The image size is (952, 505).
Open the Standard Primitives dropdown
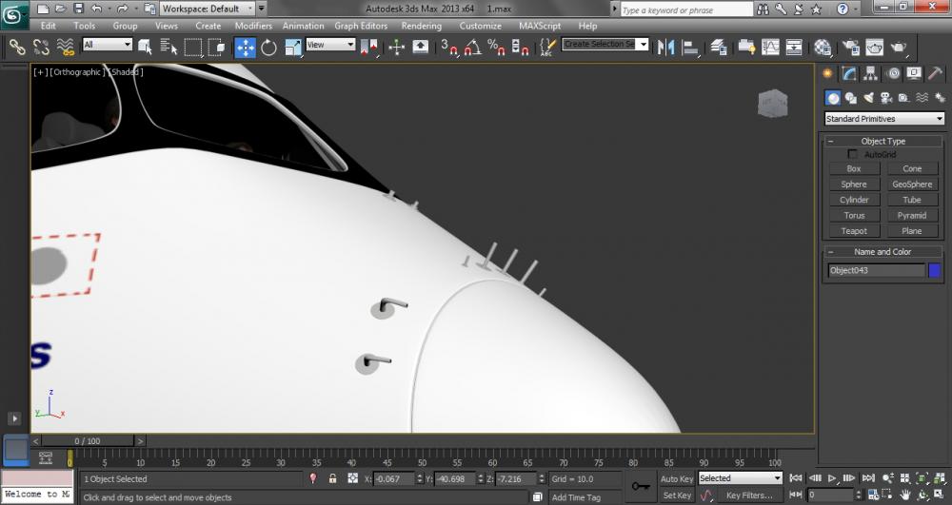(884, 119)
